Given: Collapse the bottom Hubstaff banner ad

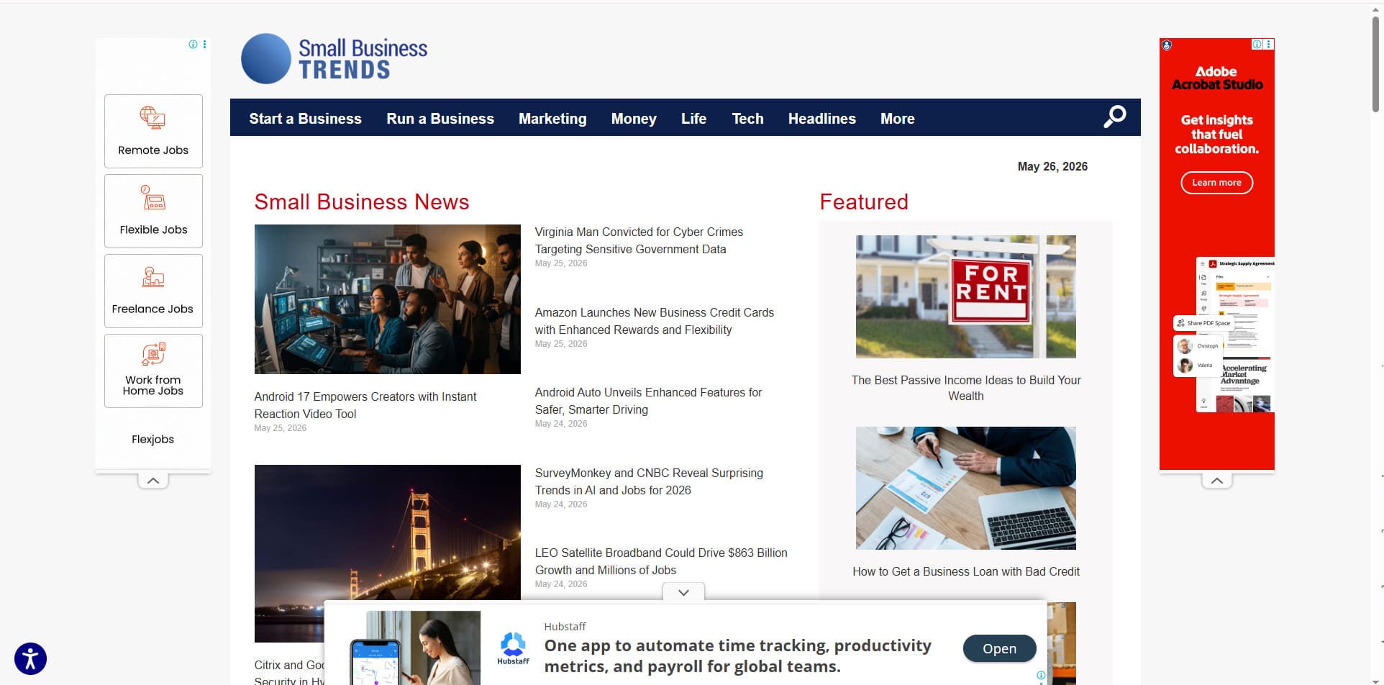Looking at the screenshot, I should coord(683,592).
